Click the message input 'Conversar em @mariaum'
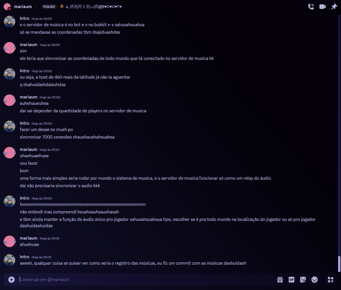The width and height of the screenshot is (341, 290). (146, 280)
